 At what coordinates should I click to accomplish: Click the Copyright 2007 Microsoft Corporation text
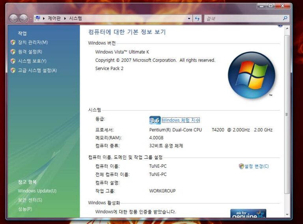point(155,60)
